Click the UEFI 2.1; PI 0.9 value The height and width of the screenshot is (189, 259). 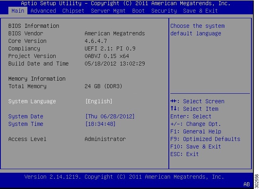click(x=110, y=48)
